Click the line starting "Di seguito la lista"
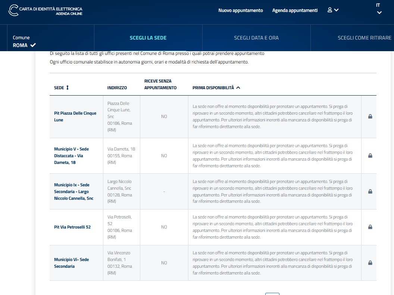 point(157,53)
